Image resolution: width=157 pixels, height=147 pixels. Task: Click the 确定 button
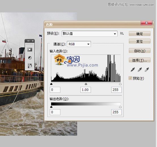click(140, 34)
